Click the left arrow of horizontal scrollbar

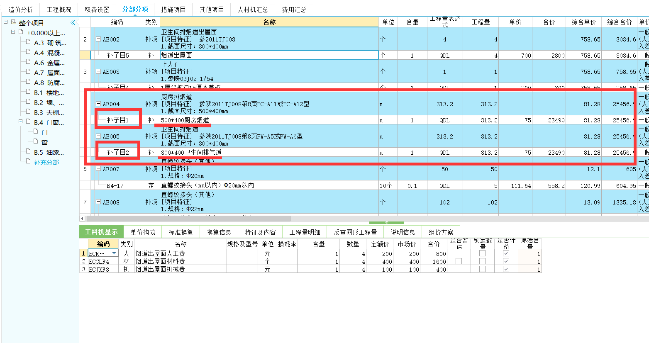tap(82, 219)
